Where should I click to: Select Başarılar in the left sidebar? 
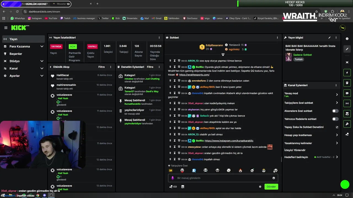coord(23,54)
